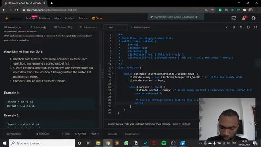Go to the Next problem
The height and width of the screenshot is (147, 261).
tap(95, 134)
